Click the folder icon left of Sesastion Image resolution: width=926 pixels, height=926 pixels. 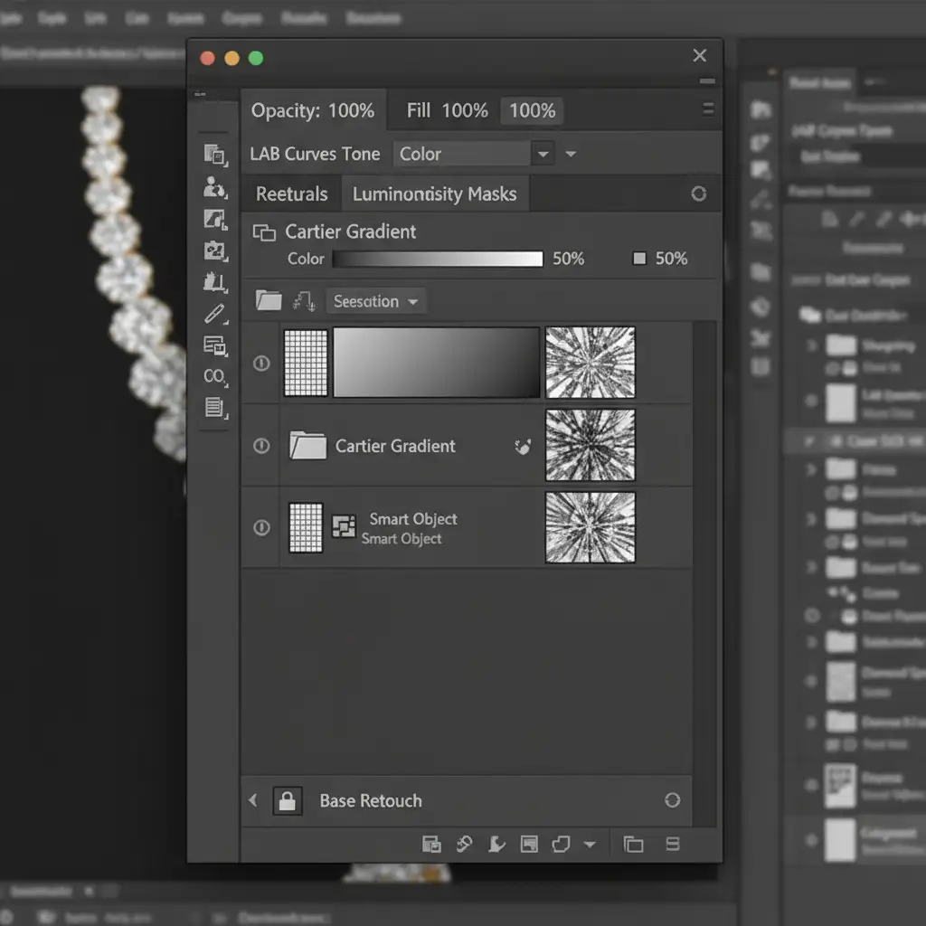click(x=269, y=301)
